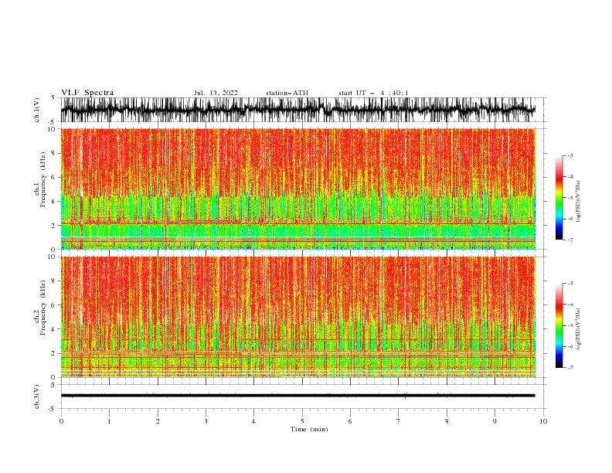Click the 'start UT = 4:40:1' label
Screen dimensions: 612x473
pyautogui.click(x=373, y=93)
